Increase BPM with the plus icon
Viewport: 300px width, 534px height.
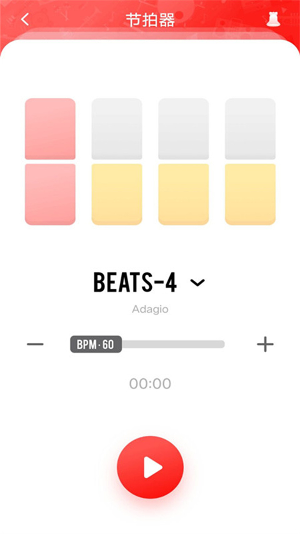265,344
